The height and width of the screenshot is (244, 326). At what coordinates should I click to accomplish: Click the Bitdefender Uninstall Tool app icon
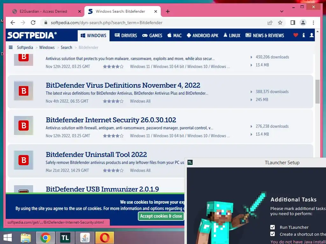point(24,160)
